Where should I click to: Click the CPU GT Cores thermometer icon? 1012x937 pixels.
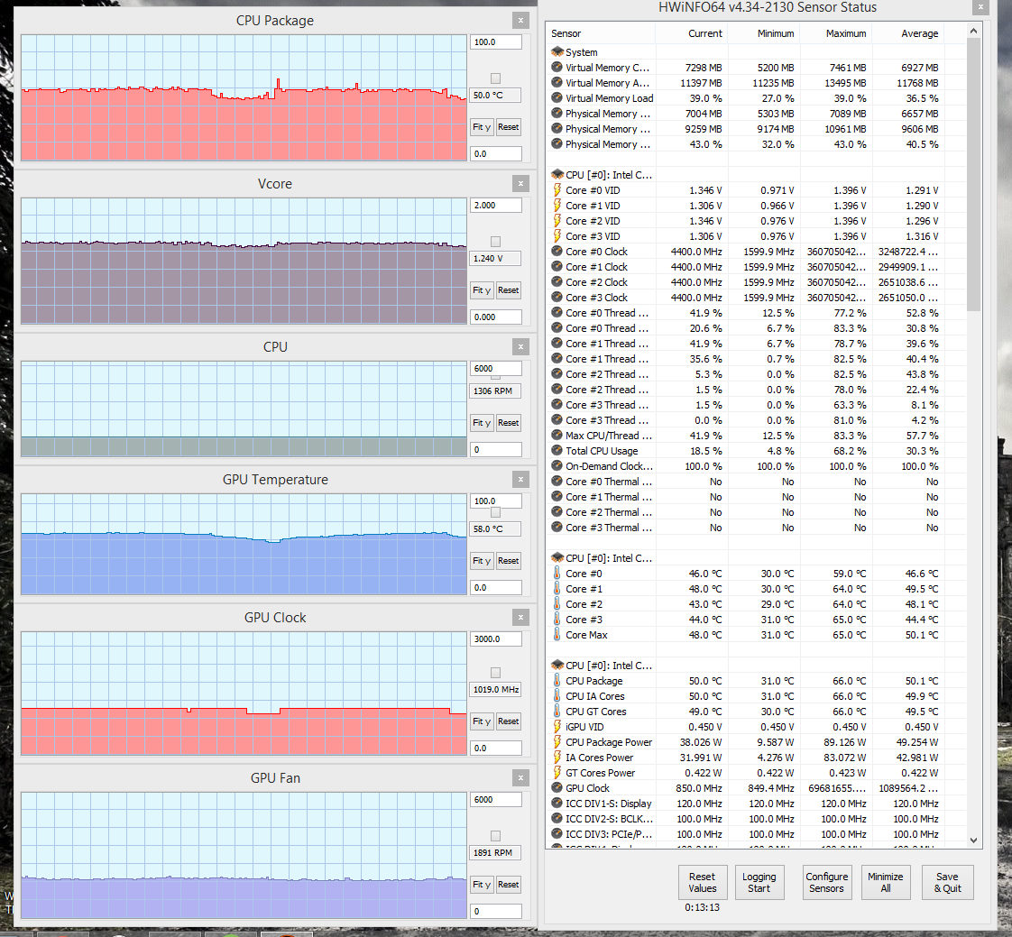(x=557, y=712)
